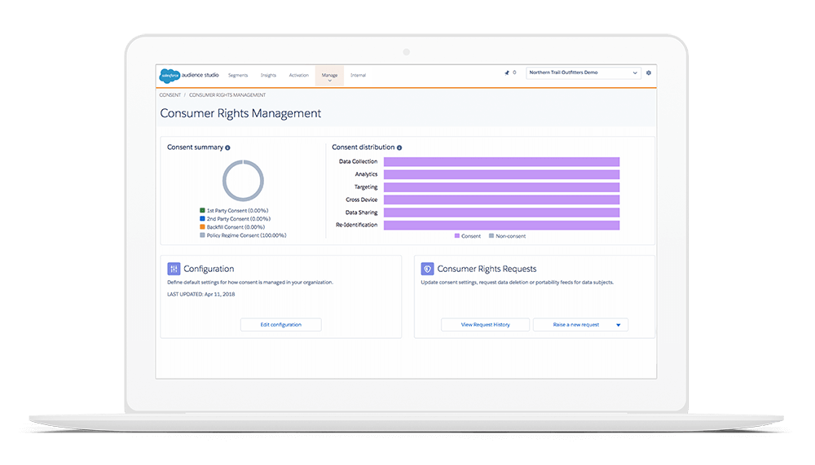
Task: Click the 'Consumer Rights Requests' card title
Action: [487, 269]
